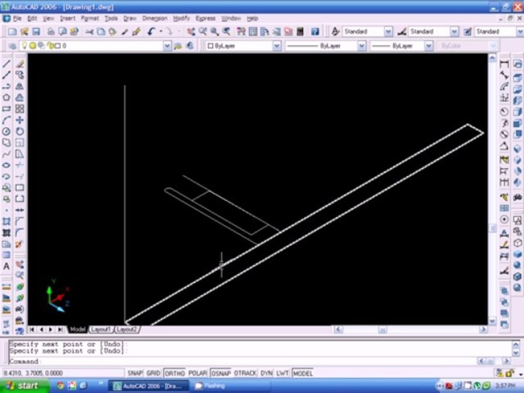Click the Erase modify tool
524x393 pixels.
pos(20,63)
